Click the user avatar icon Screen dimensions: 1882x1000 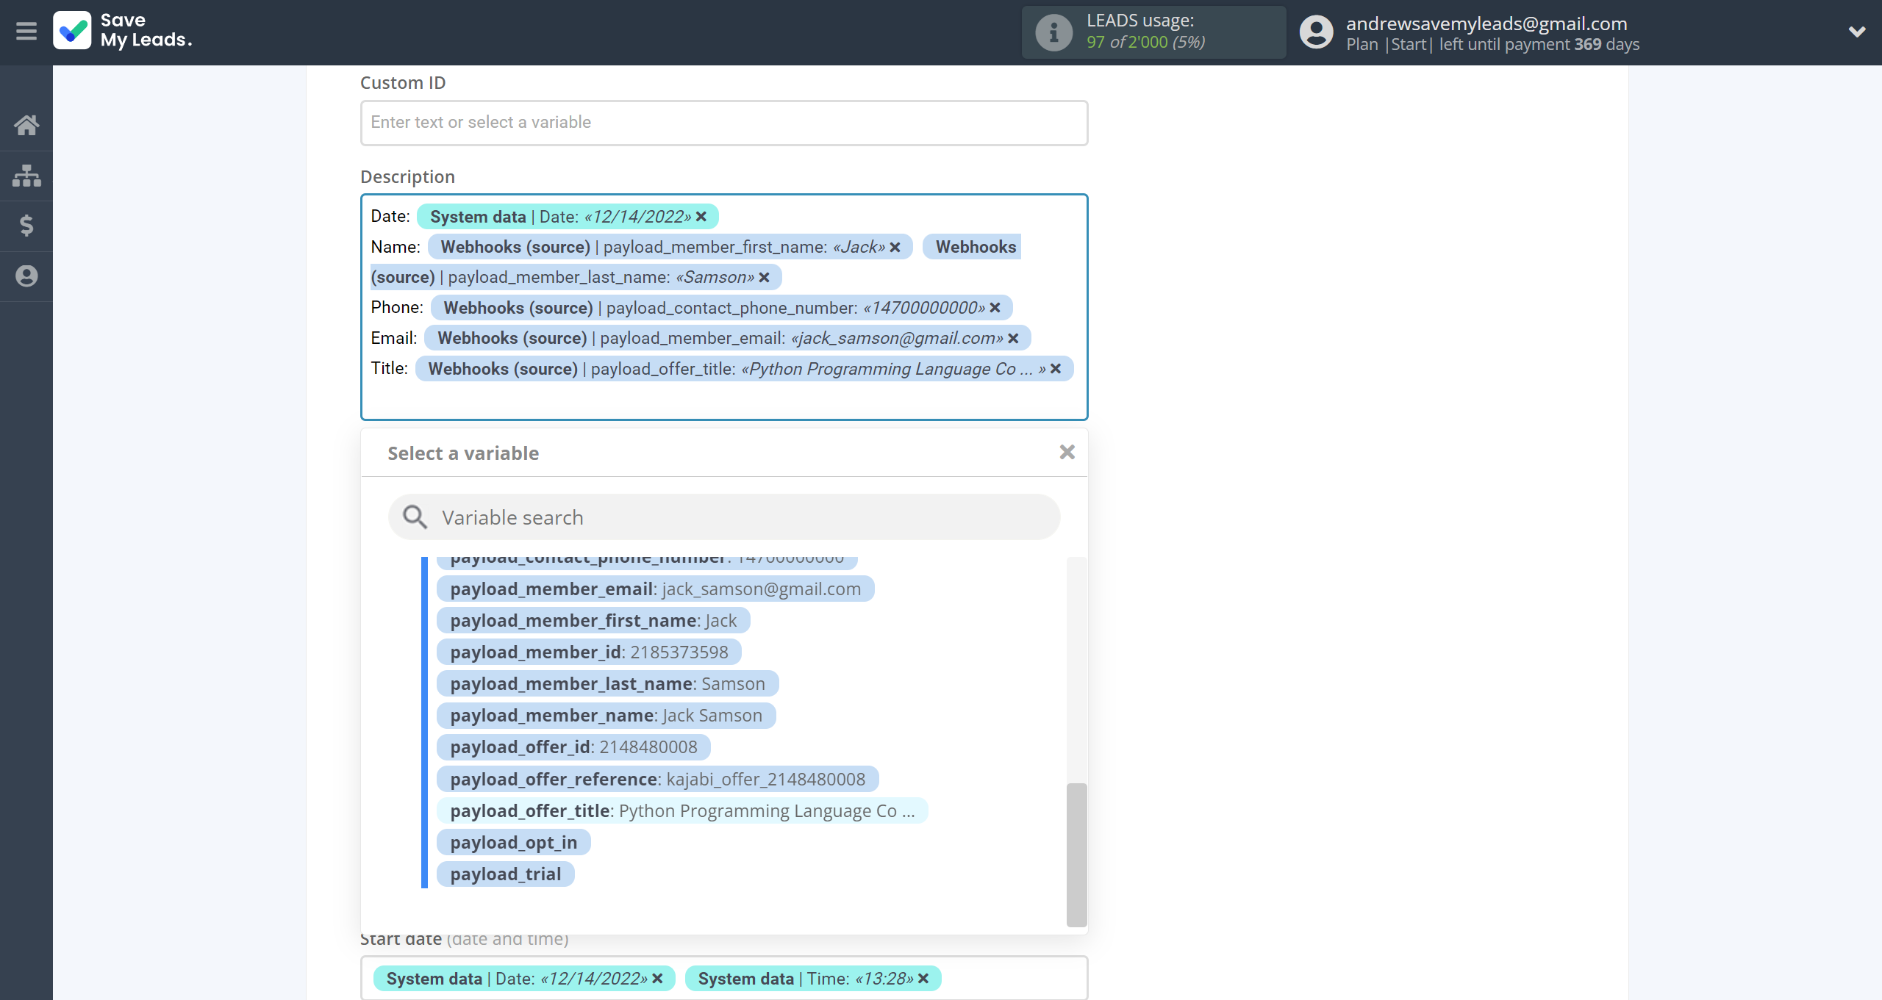point(1316,32)
